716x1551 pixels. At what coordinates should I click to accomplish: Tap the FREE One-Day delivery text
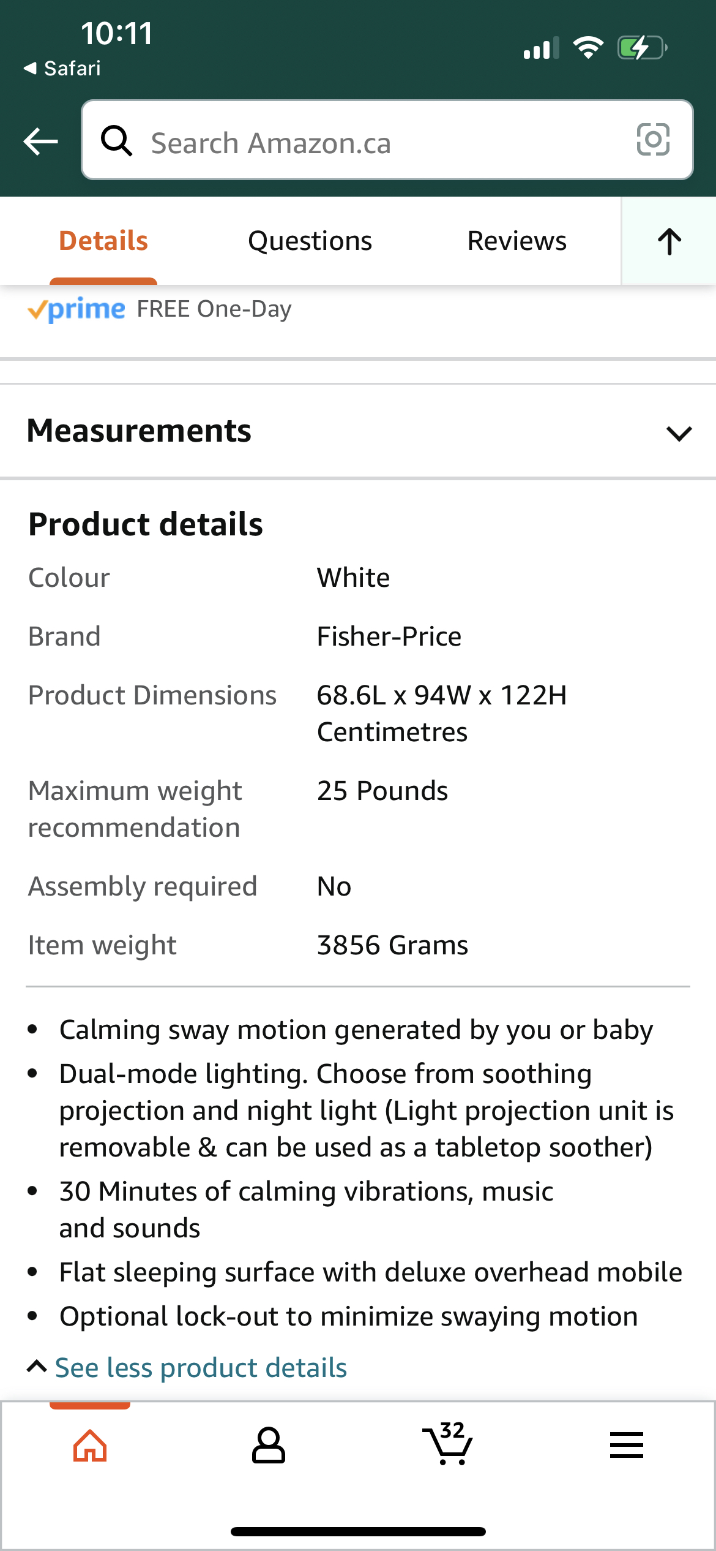pyautogui.click(x=214, y=309)
